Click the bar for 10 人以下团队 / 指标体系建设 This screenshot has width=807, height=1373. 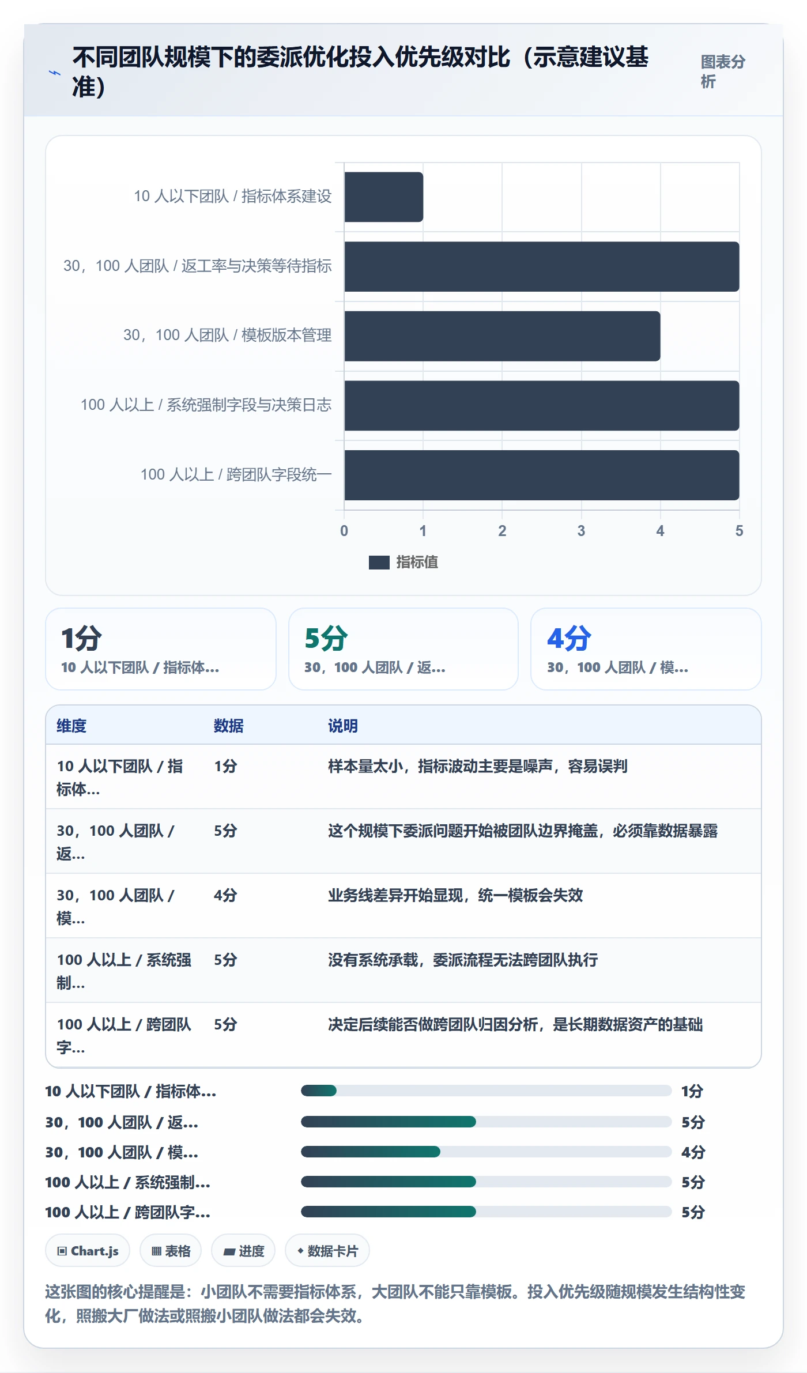point(384,197)
